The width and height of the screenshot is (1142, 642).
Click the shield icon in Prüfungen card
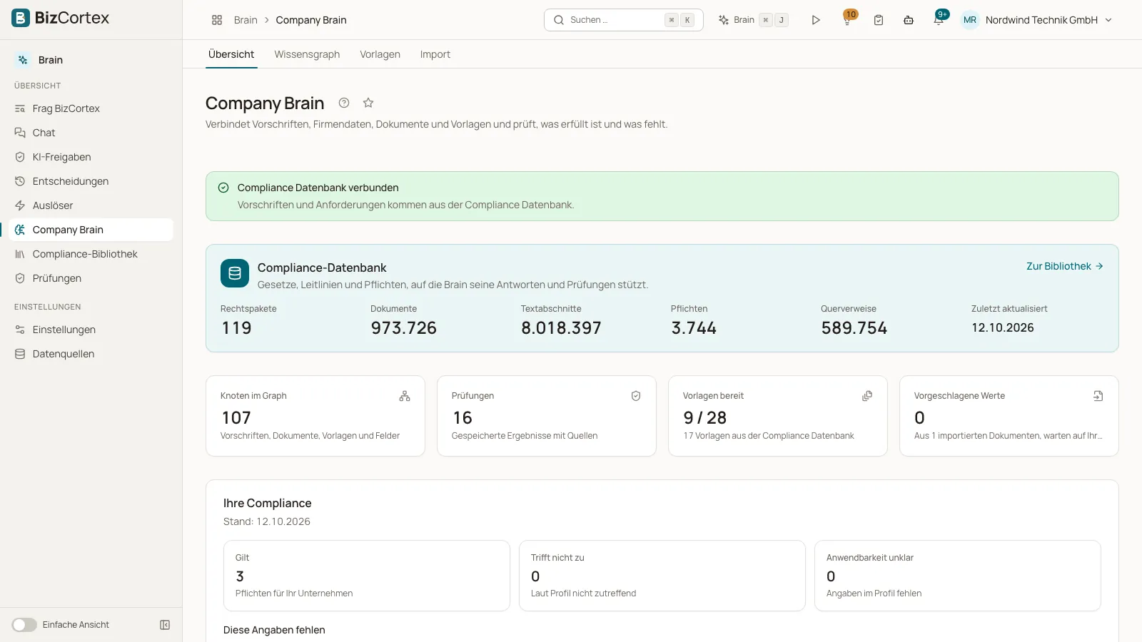[x=636, y=396]
